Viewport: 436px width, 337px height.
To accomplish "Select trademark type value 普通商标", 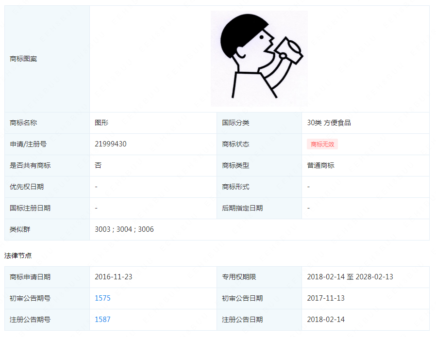I will coord(320,165).
